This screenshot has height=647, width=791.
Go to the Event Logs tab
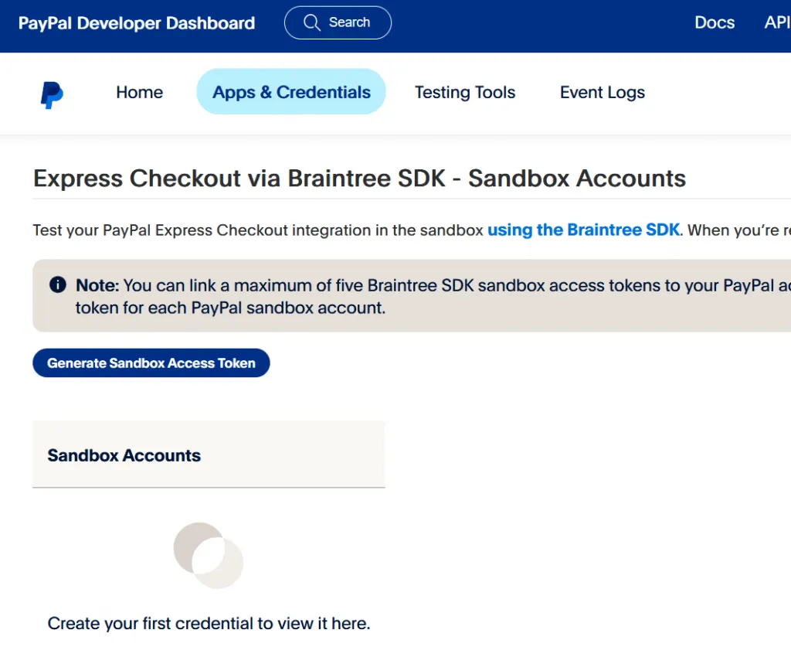click(x=602, y=93)
